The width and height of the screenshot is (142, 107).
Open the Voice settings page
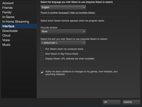(6, 40)
